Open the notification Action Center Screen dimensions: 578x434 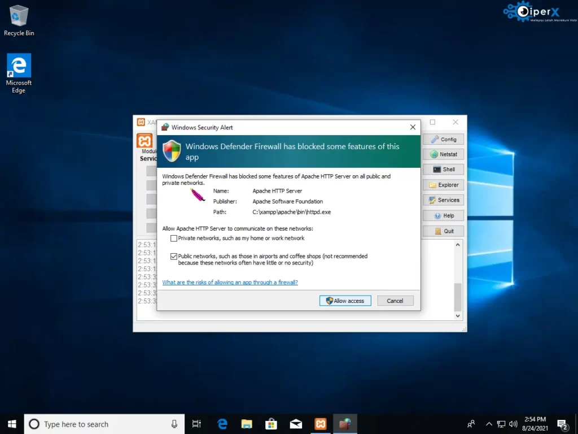pyautogui.click(x=562, y=424)
